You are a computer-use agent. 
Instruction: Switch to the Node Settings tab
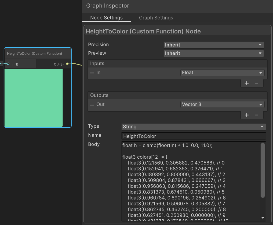tap(106, 18)
